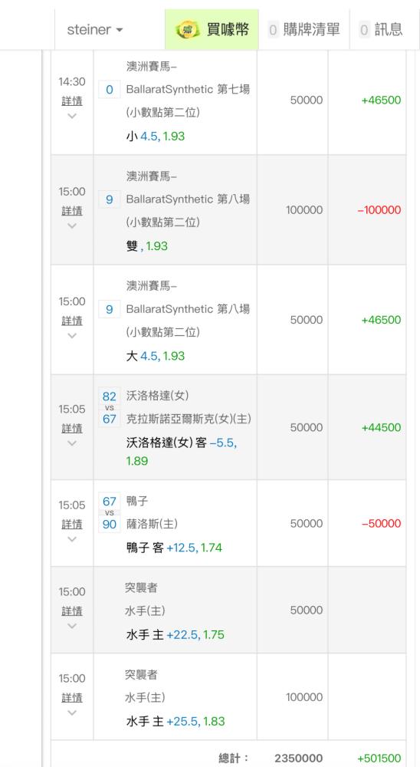
Task: Click result number 9 on 雙 bet row
Action: (110, 199)
